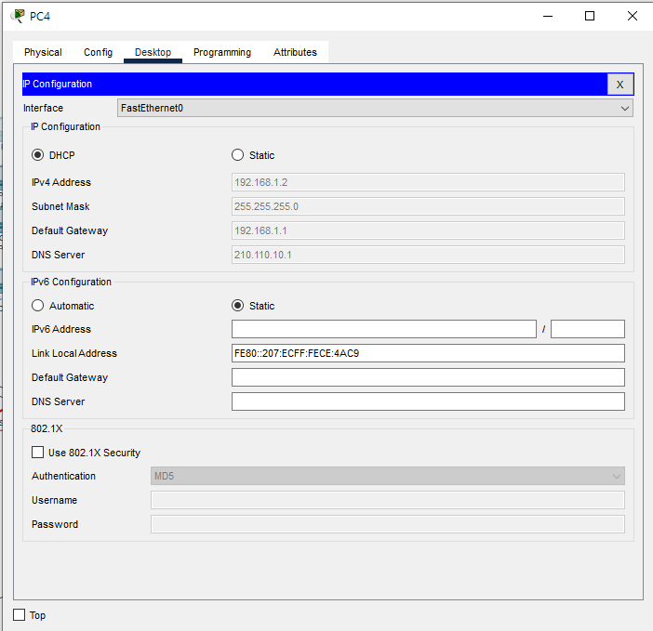The width and height of the screenshot is (653, 631).
Task: Click the IPv4 DNS Server field
Action: point(428,255)
